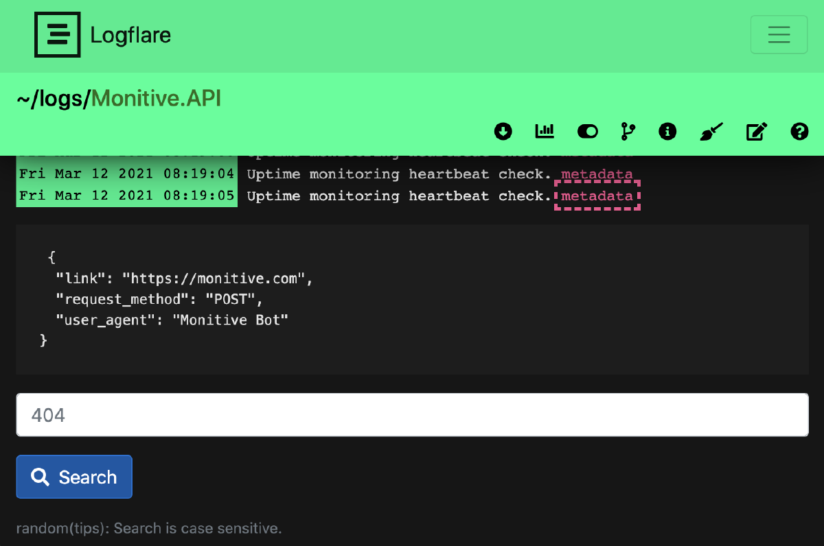Collapse the expanded metadata JSON panel
This screenshot has height=546, width=824.
[597, 195]
